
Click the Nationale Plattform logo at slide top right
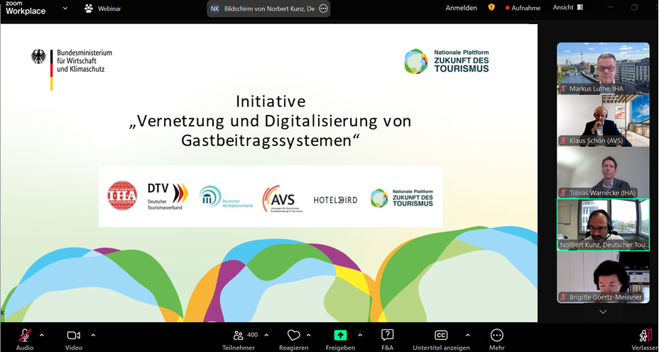[447, 61]
